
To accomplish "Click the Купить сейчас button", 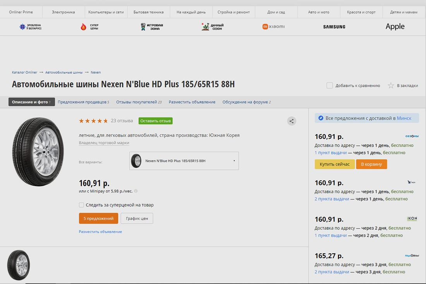I will [x=335, y=164].
